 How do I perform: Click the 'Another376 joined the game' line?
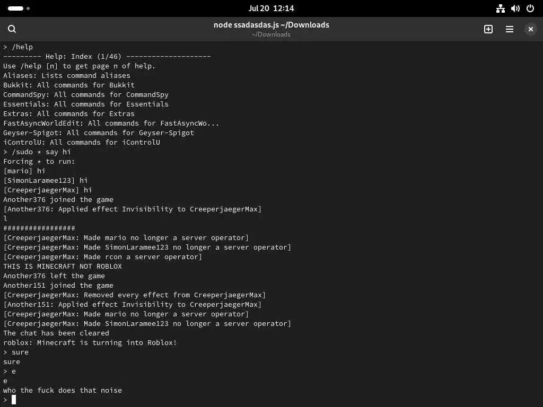[x=58, y=200]
